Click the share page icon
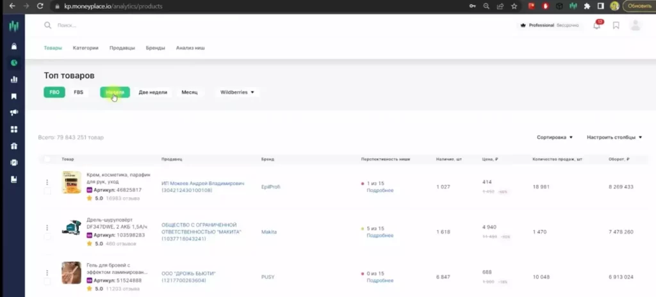 (x=500, y=6)
